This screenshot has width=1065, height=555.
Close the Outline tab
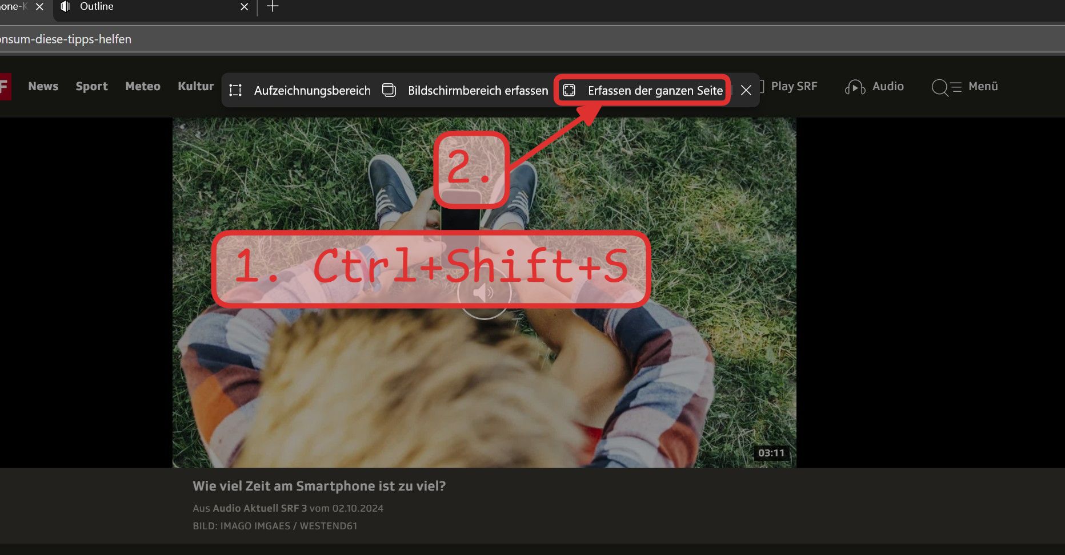click(244, 7)
